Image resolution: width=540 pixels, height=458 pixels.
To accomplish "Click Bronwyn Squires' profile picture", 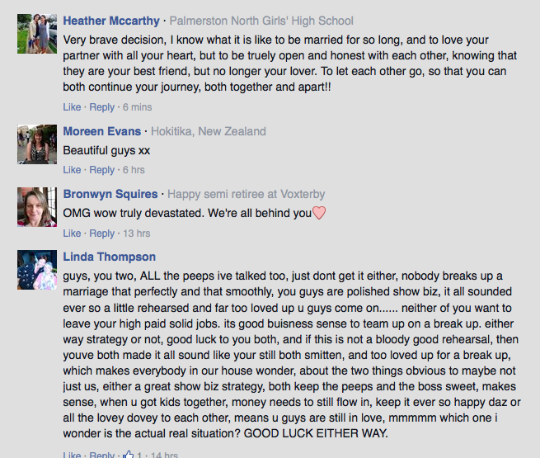I will pyautogui.click(x=37, y=207).
